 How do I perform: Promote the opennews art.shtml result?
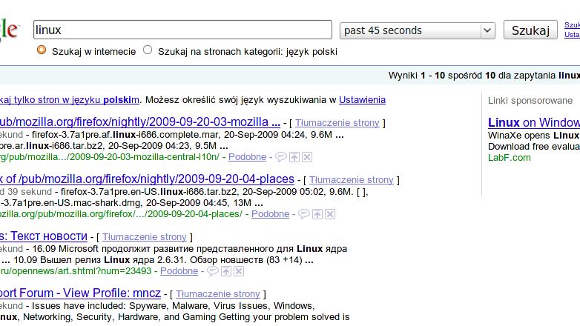[226, 271]
